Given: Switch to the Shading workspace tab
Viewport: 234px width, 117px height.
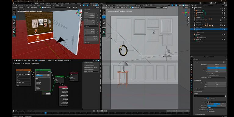Looking at the screenshot, I should click(67, 3).
